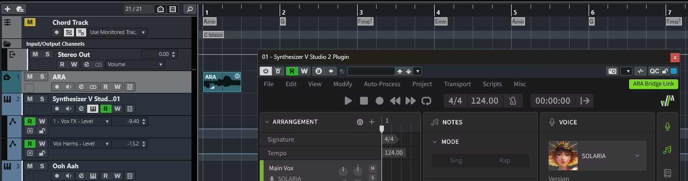This screenshot has height=181, width=688.
Task: Click plugin snapshot camera icon
Action: pyautogui.click(x=612, y=71)
